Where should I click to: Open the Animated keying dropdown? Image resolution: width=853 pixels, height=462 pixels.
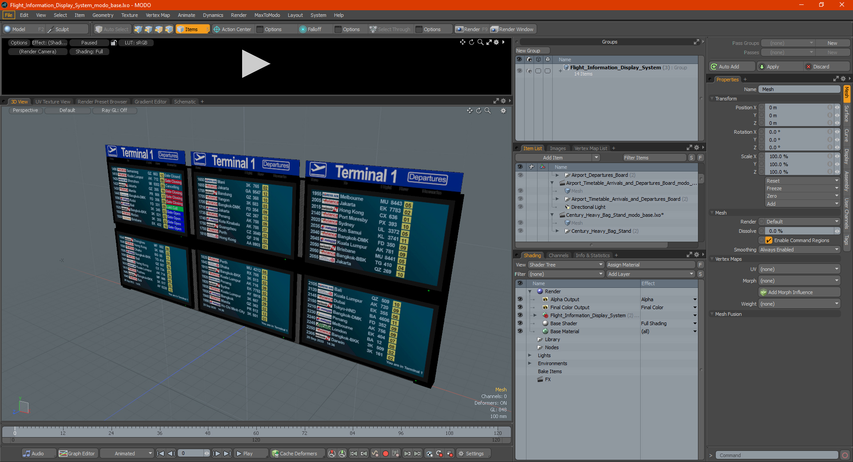pyautogui.click(x=127, y=454)
